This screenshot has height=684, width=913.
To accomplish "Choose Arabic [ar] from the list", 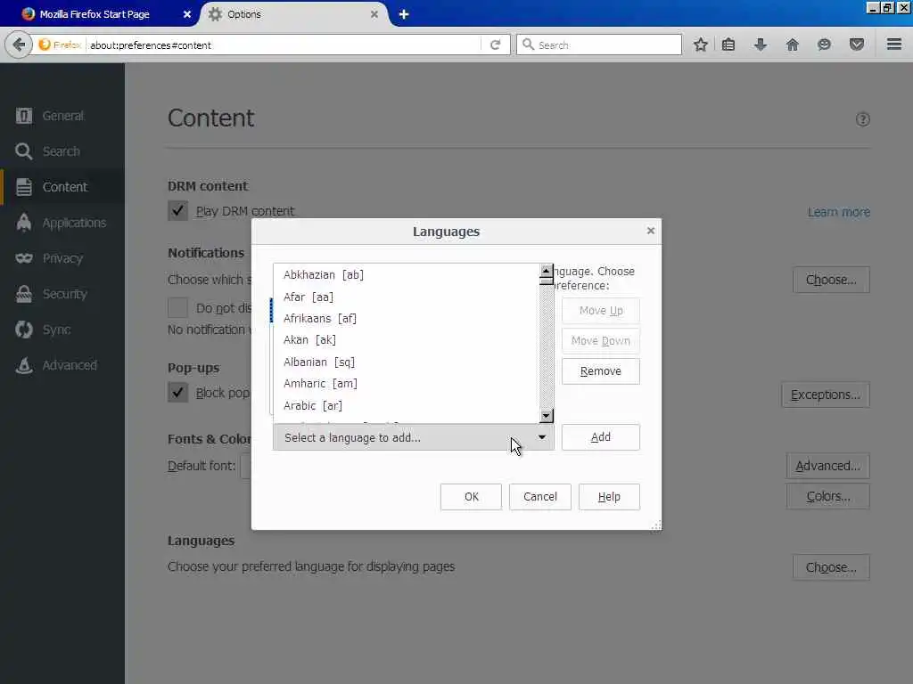I will click(x=407, y=405).
